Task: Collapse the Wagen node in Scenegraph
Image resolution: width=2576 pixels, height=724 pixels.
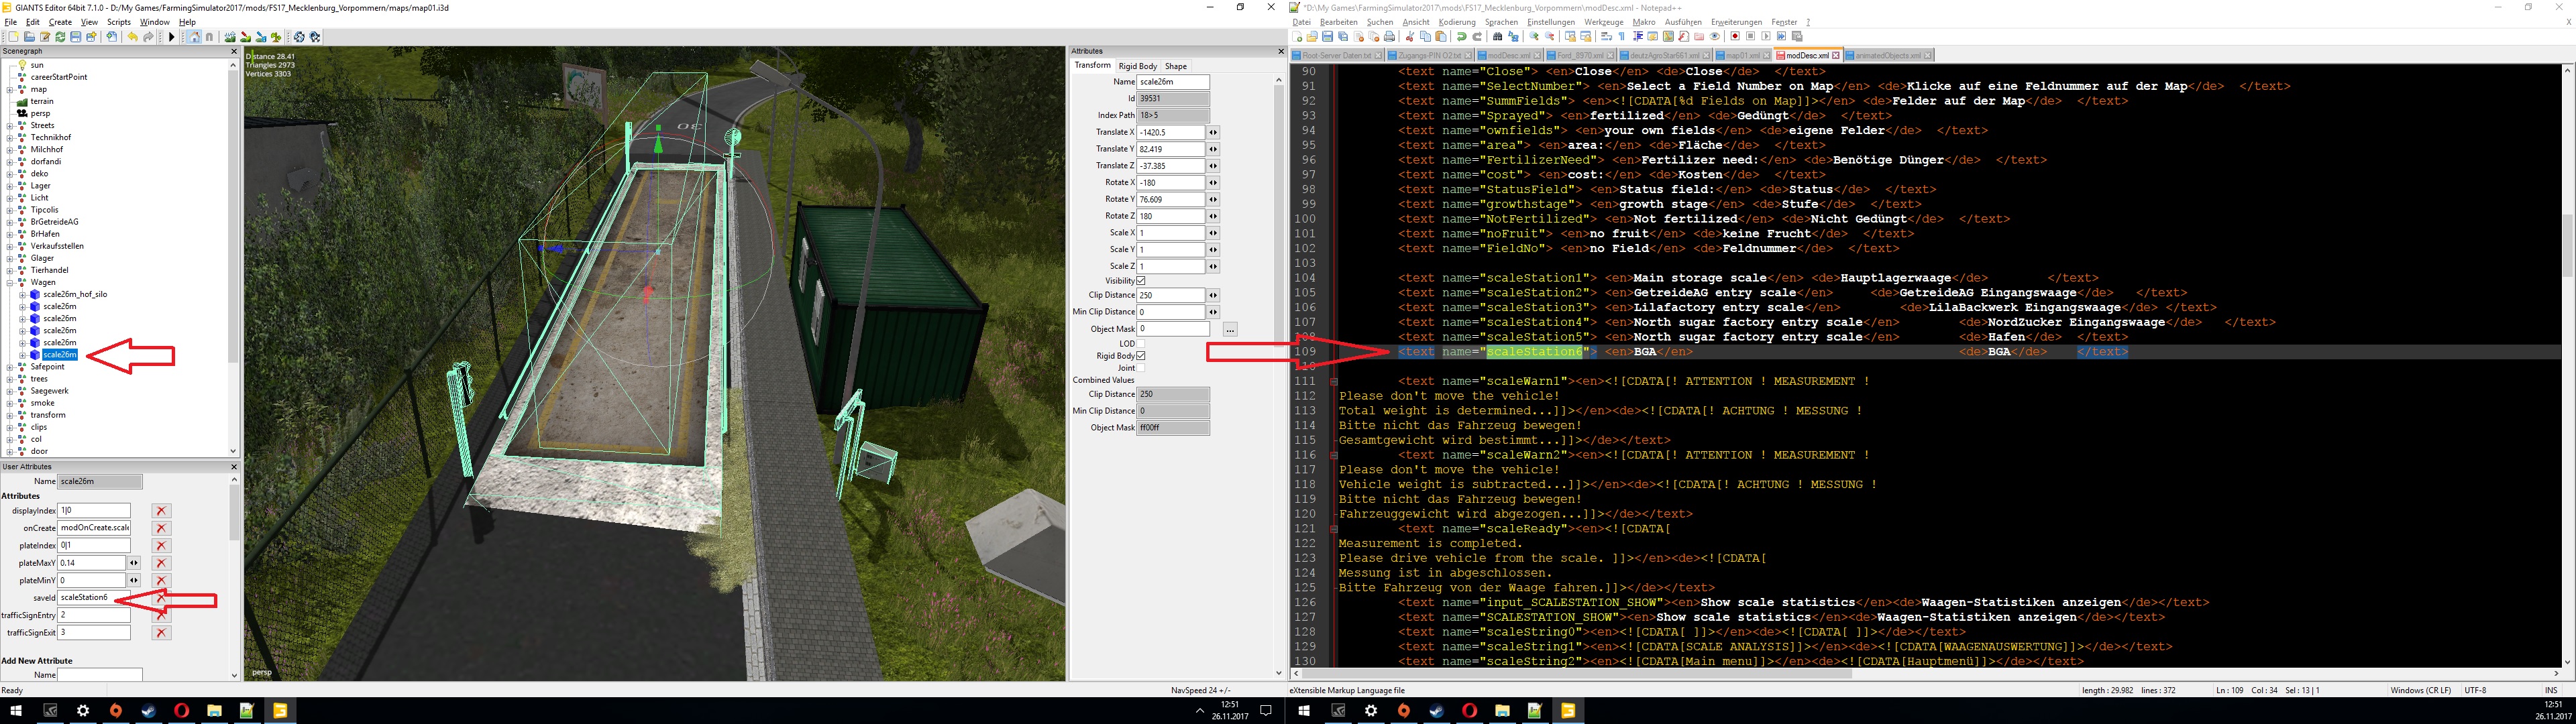Action: [x=10, y=282]
